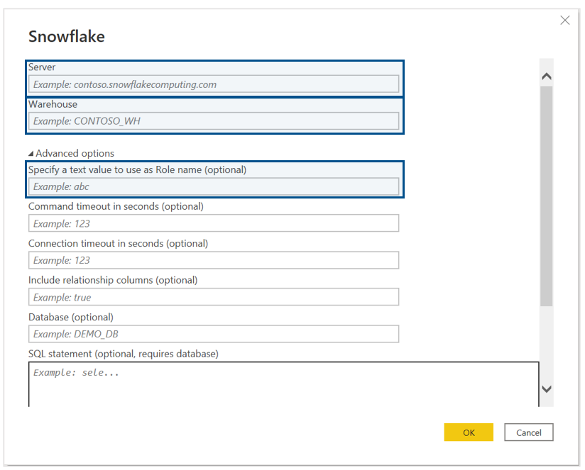Click the vertical scrollbar thumb
Image resolution: width=585 pixels, height=470 pixels.
547,196
